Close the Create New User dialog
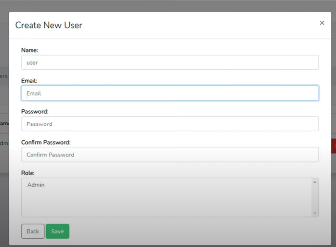 pos(322,23)
